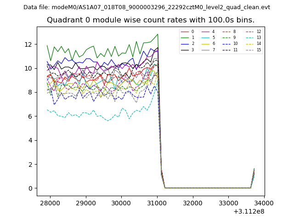The height and width of the screenshot is (220, 294).
Task: Select the black solid legend line for module 3
Action: pyautogui.click(x=186, y=49)
